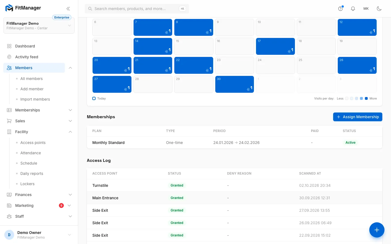Click the floating blue plus button
This screenshot has height=244, width=391.
point(377,230)
